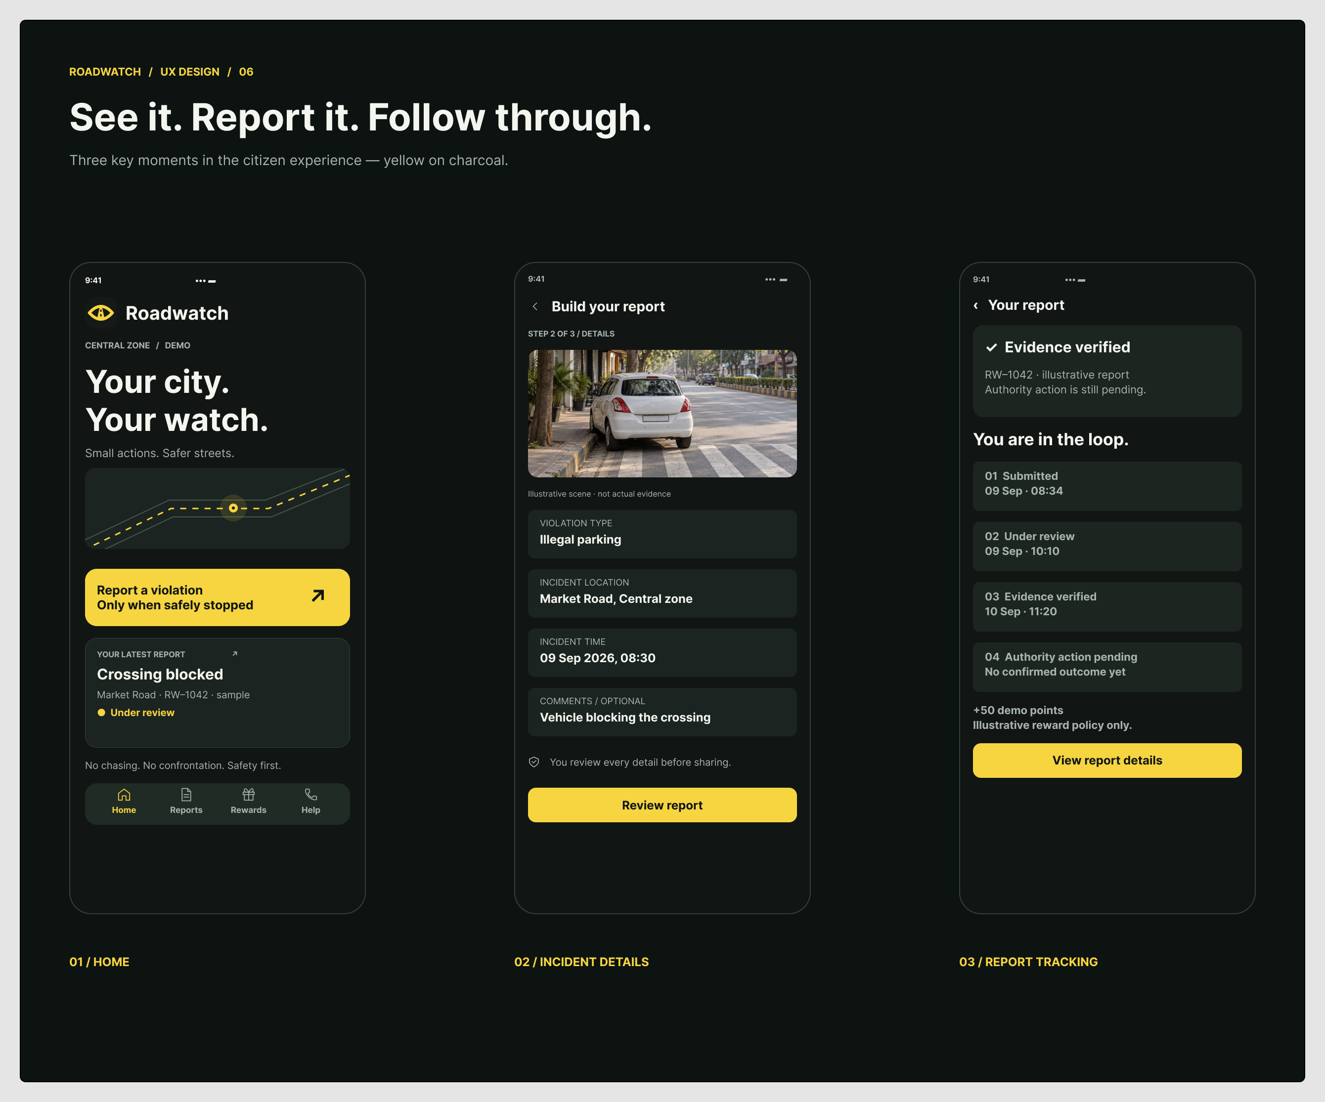1325x1102 pixels.
Task: Click the checkmark beside Evidence verified
Action: point(992,347)
